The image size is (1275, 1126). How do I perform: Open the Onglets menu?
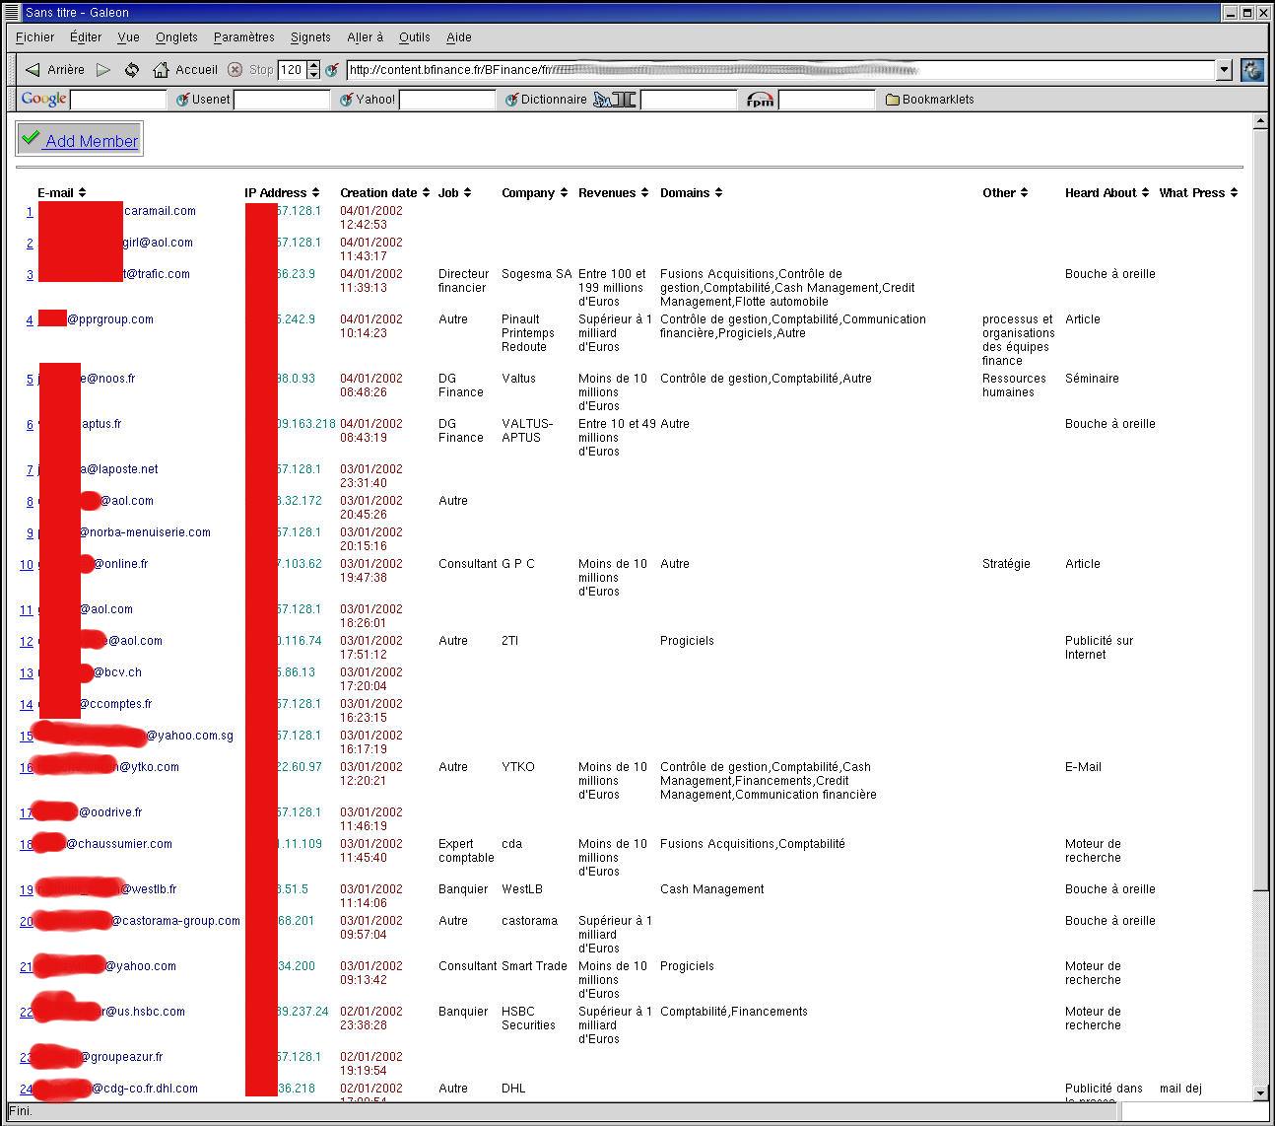pyautogui.click(x=176, y=37)
